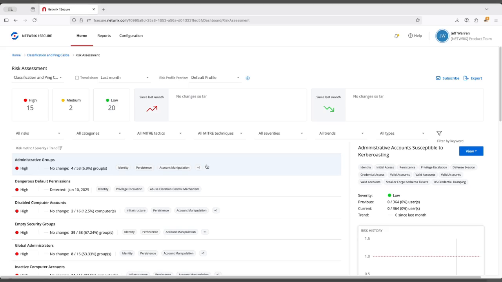The height and width of the screenshot is (282, 502).
Task: Switch to the Home tab
Action: (82, 36)
